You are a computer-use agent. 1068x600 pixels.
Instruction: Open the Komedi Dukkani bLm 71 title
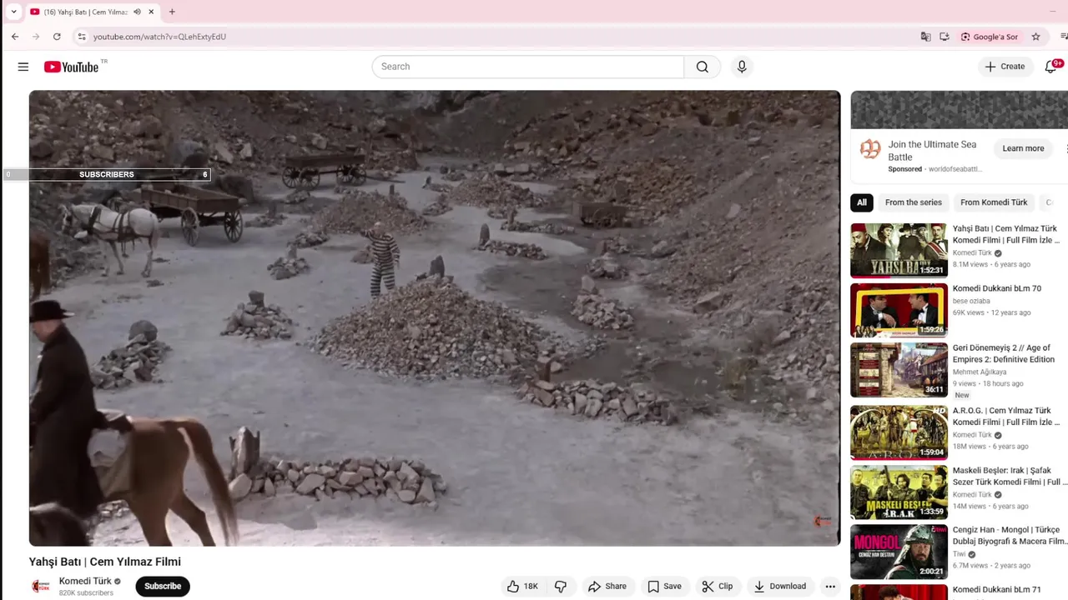tap(997, 589)
